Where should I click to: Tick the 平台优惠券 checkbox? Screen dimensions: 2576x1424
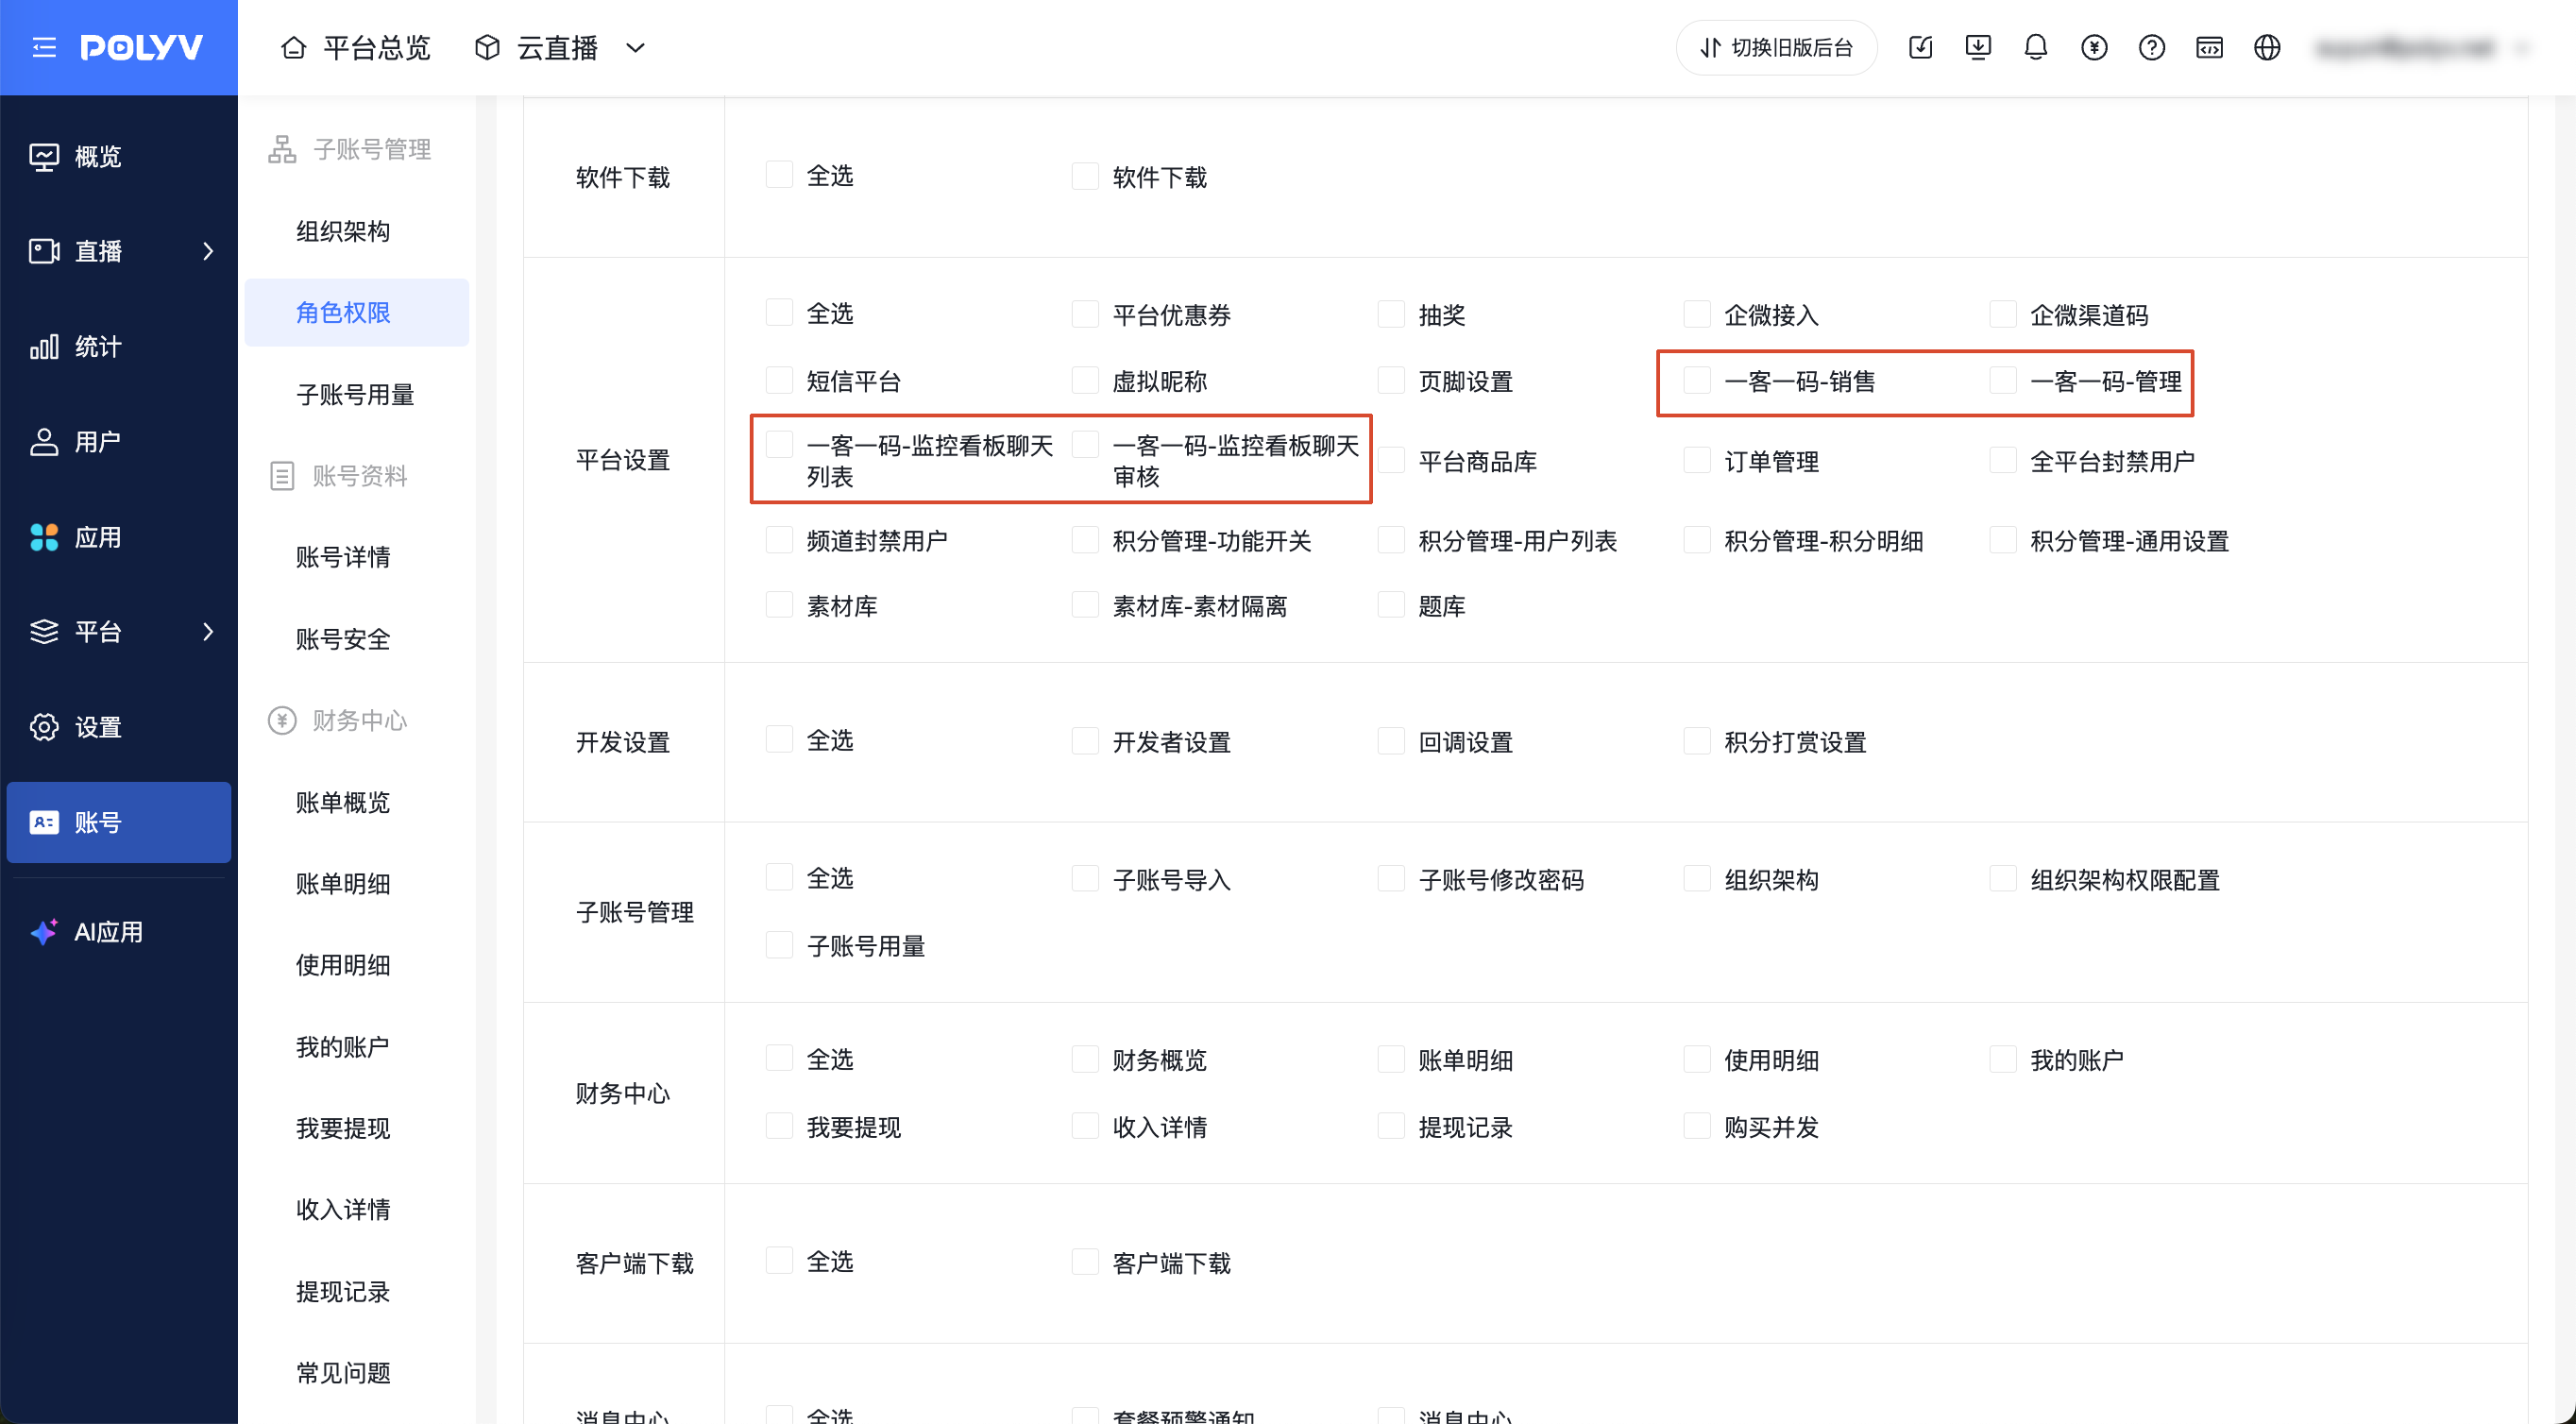point(1085,314)
